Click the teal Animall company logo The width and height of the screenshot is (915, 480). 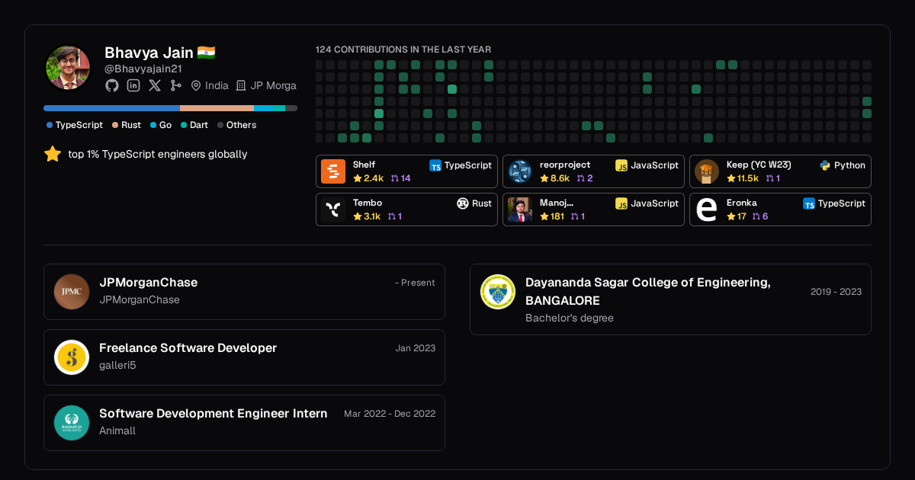pyautogui.click(x=72, y=423)
